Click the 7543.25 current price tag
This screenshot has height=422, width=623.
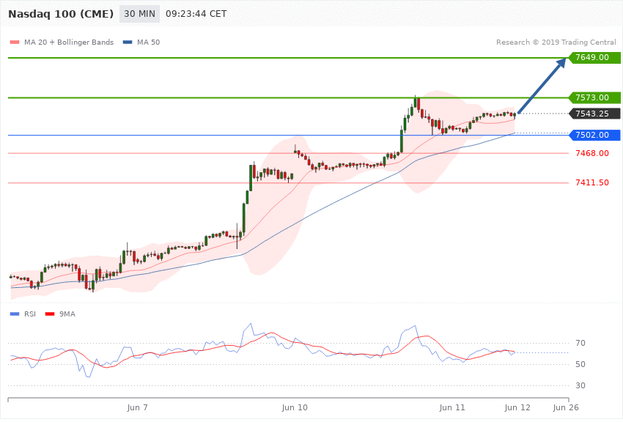[x=594, y=114]
